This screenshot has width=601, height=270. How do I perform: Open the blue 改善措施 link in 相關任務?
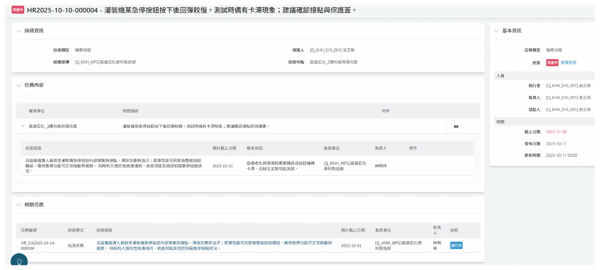click(214, 246)
